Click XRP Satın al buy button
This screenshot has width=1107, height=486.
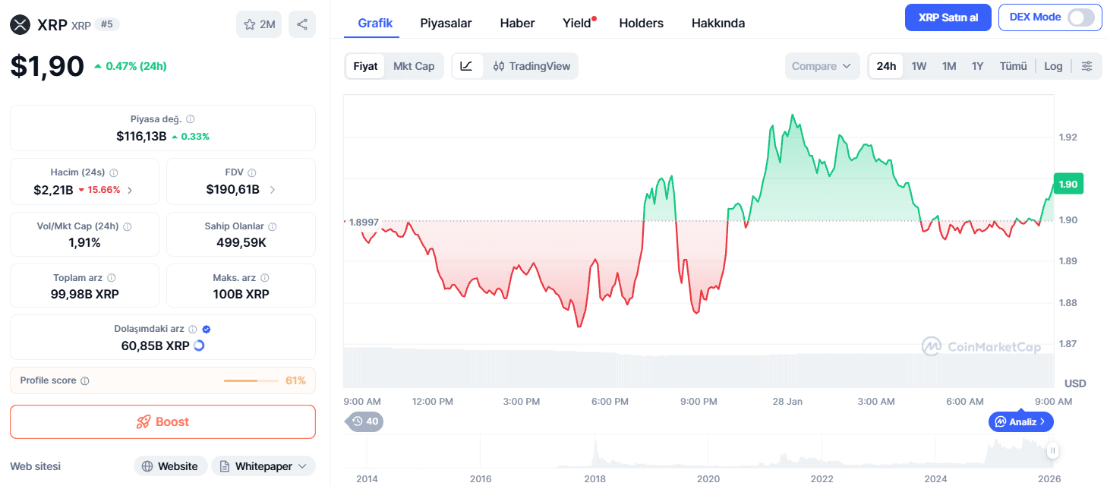pyautogui.click(x=948, y=17)
